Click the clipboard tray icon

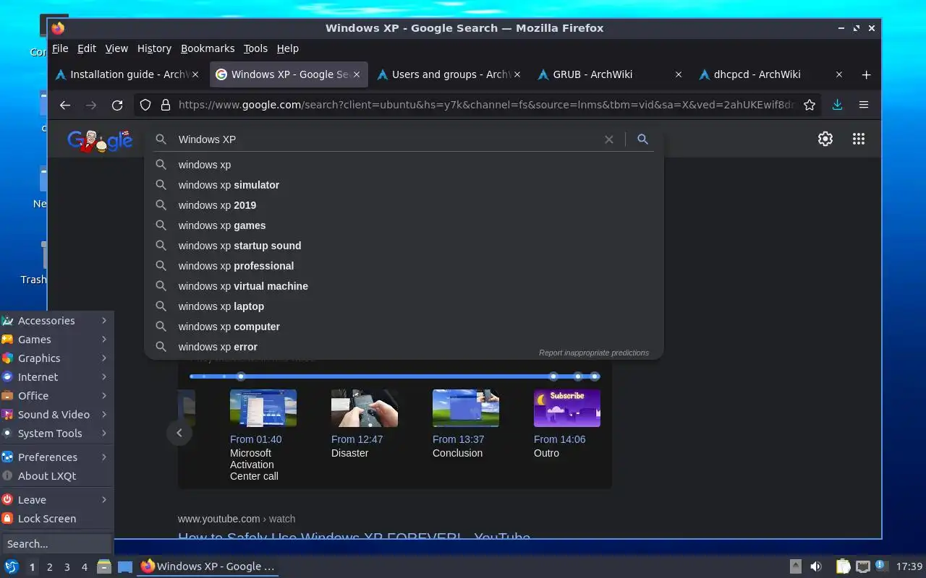(843, 566)
